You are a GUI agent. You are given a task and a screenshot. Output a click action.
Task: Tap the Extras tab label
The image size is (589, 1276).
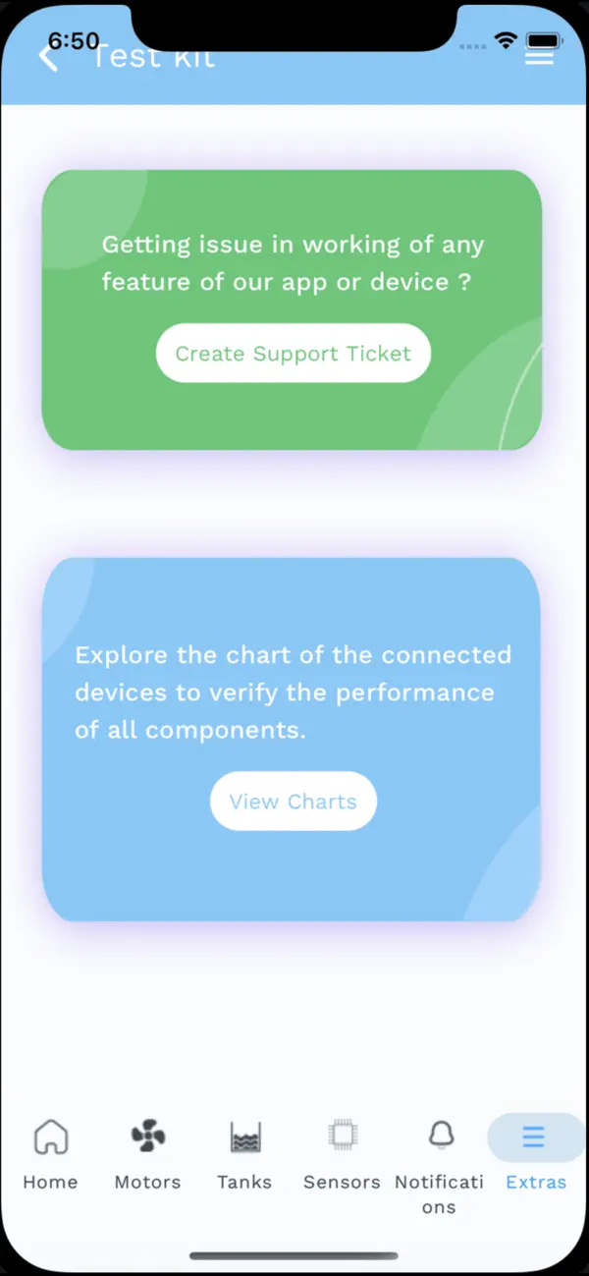535,1182
